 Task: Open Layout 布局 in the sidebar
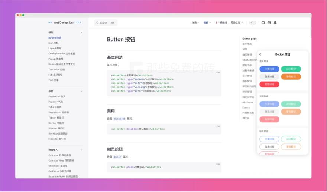point(55,48)
